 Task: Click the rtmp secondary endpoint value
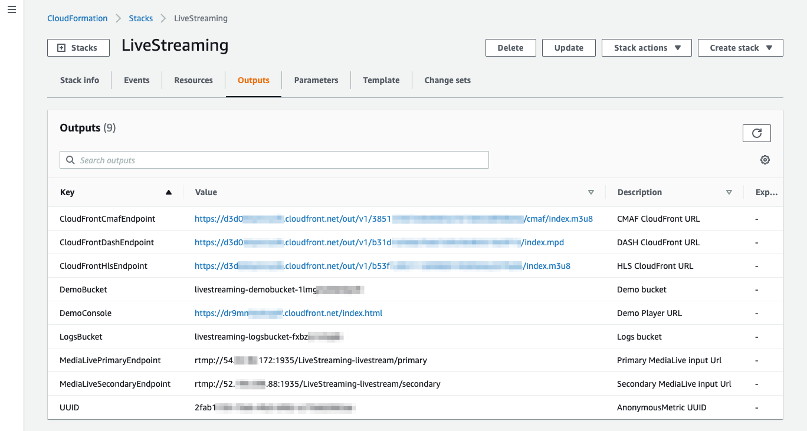(317, 384)
